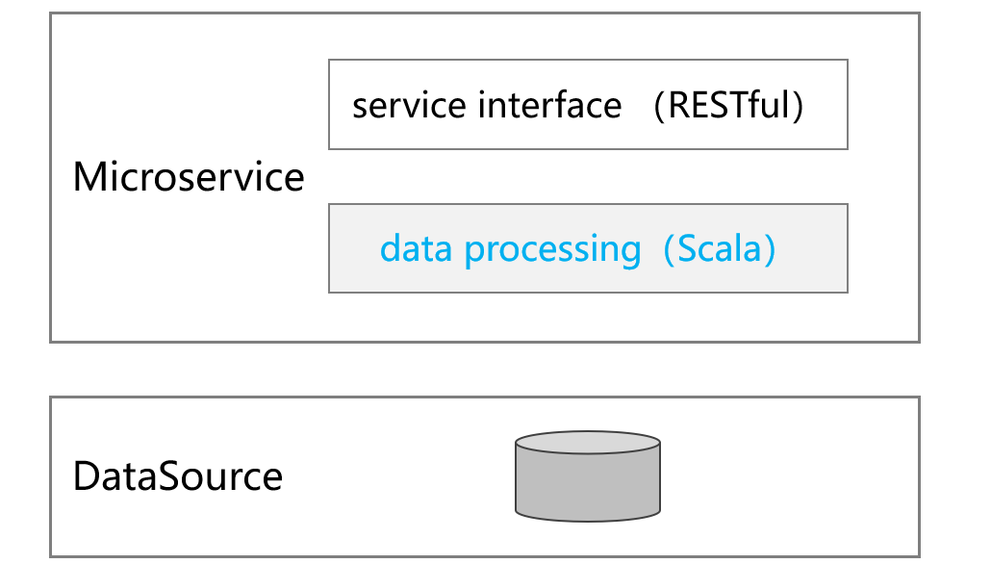Pick the blue word "processing"
The height and width of the screenshot is (564, 991).
point(553,250)
